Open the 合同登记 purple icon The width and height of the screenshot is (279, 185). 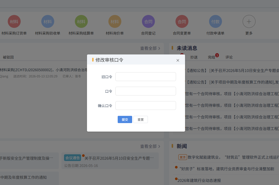pyautogui.click(x=148, y=21)
